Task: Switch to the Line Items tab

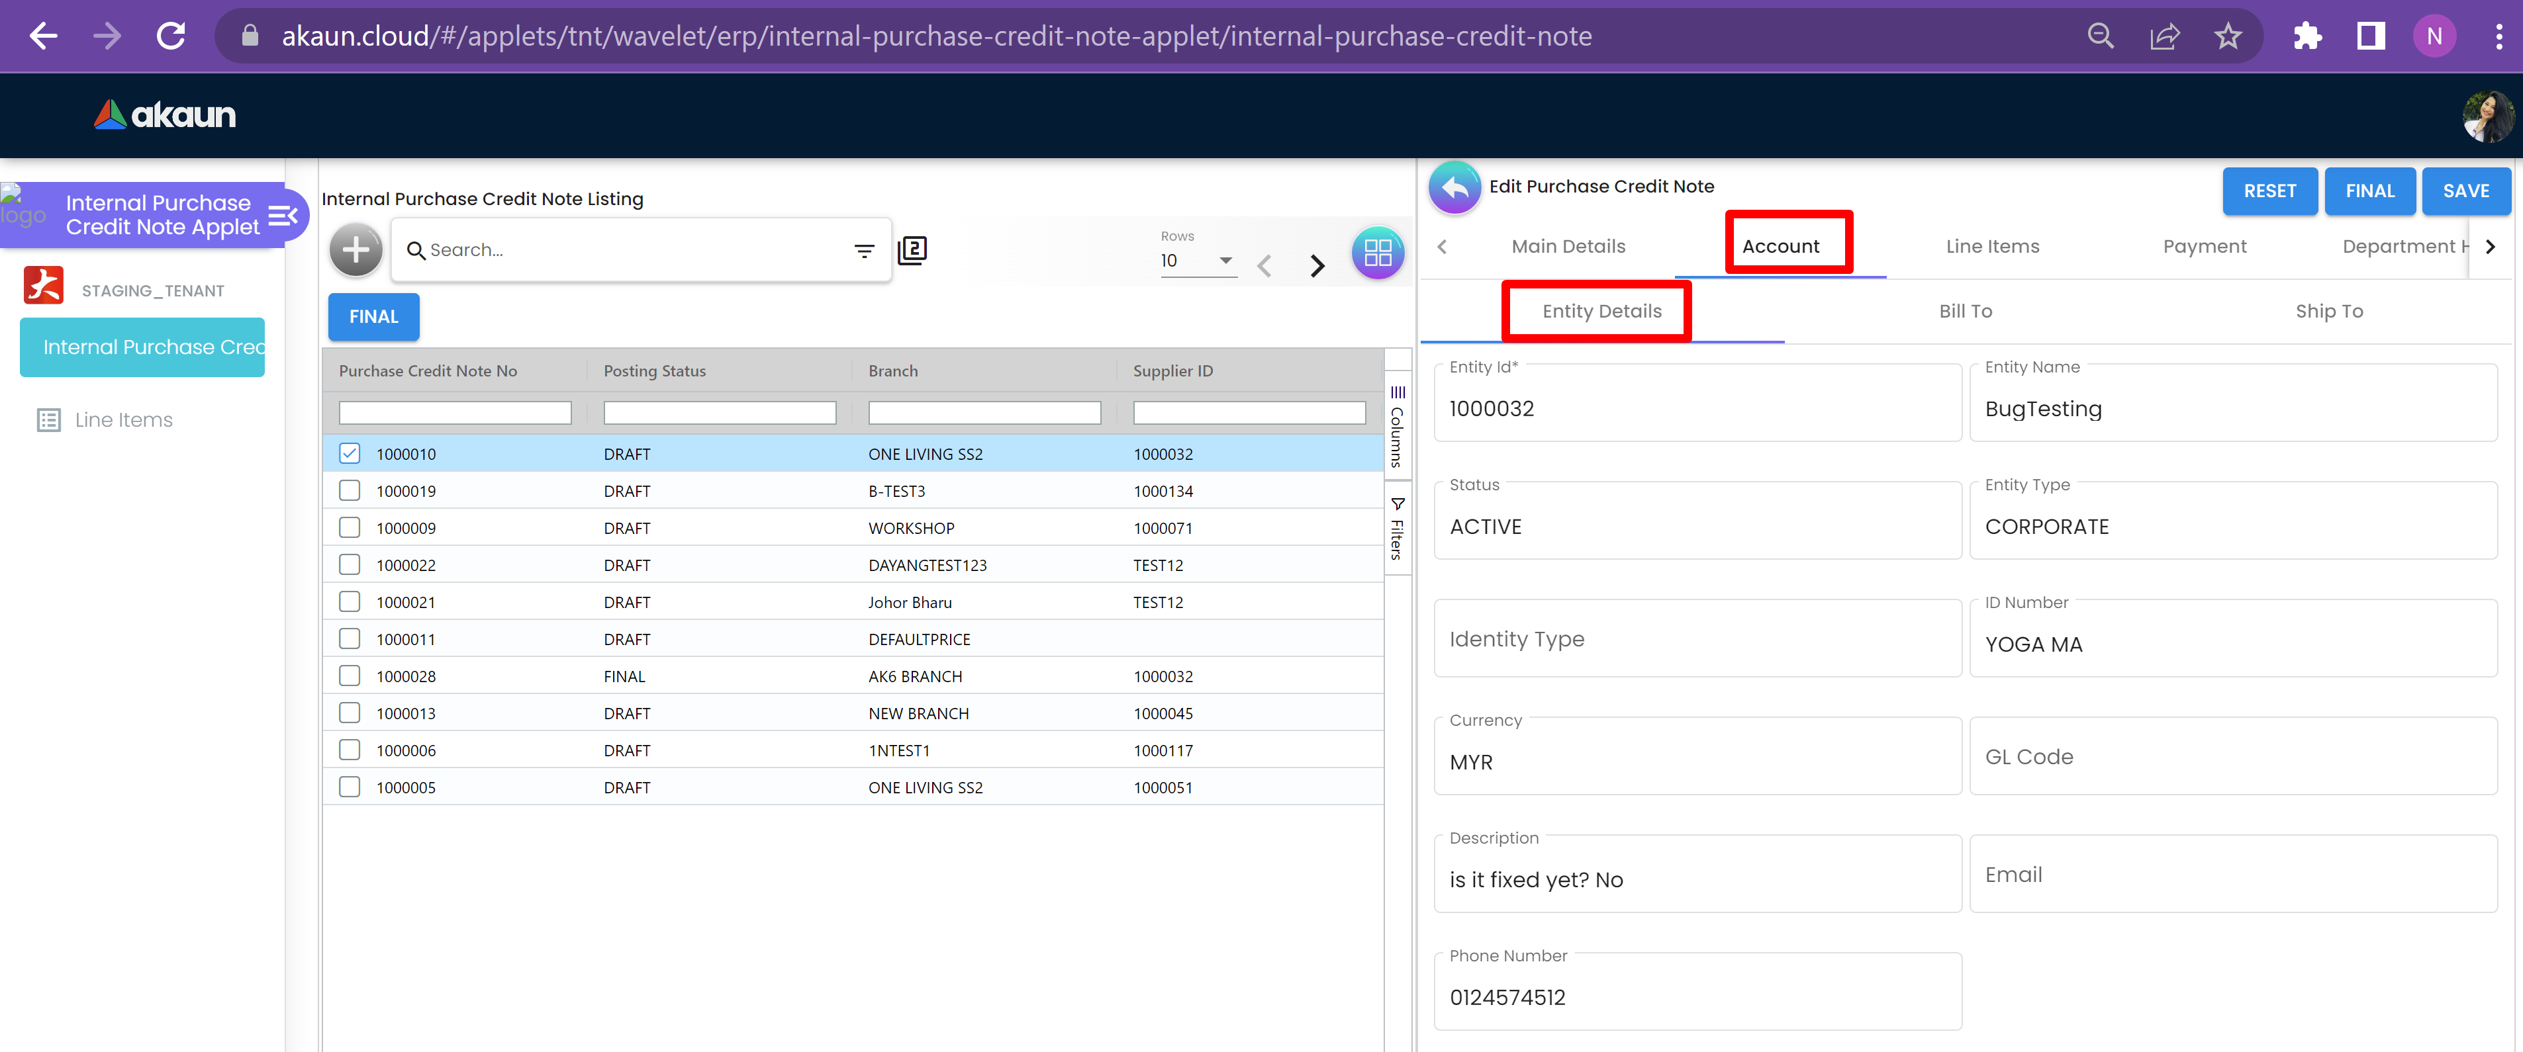Action: [x=1991, y=247]
